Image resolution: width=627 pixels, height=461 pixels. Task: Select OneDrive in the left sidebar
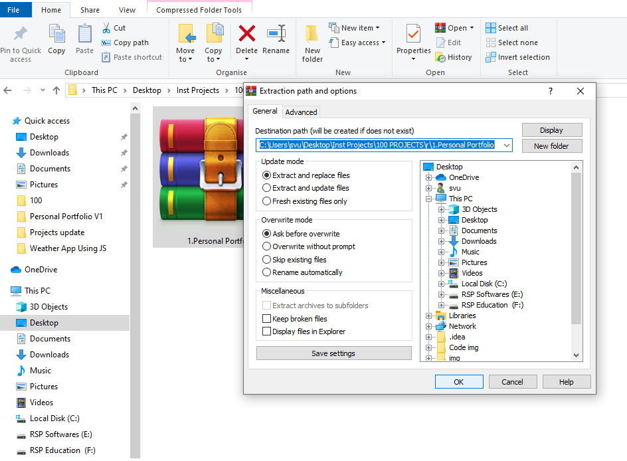tap(41, 270)
